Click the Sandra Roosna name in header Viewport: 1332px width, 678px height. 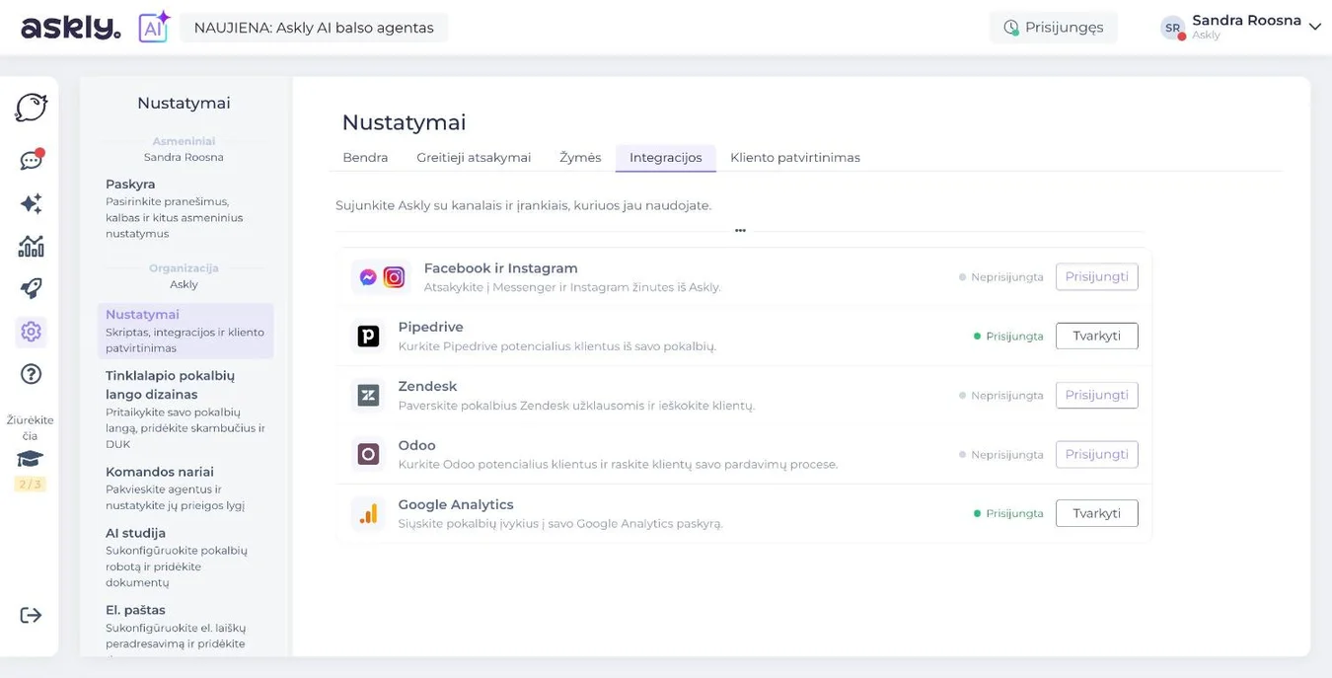click(x=1246, y=21)
